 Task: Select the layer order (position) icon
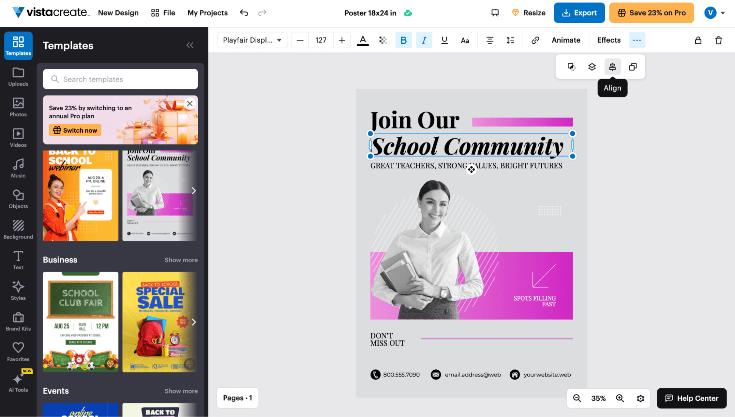[592, 66]
